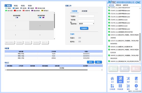Click the X-TEC logo

(112, 2)
